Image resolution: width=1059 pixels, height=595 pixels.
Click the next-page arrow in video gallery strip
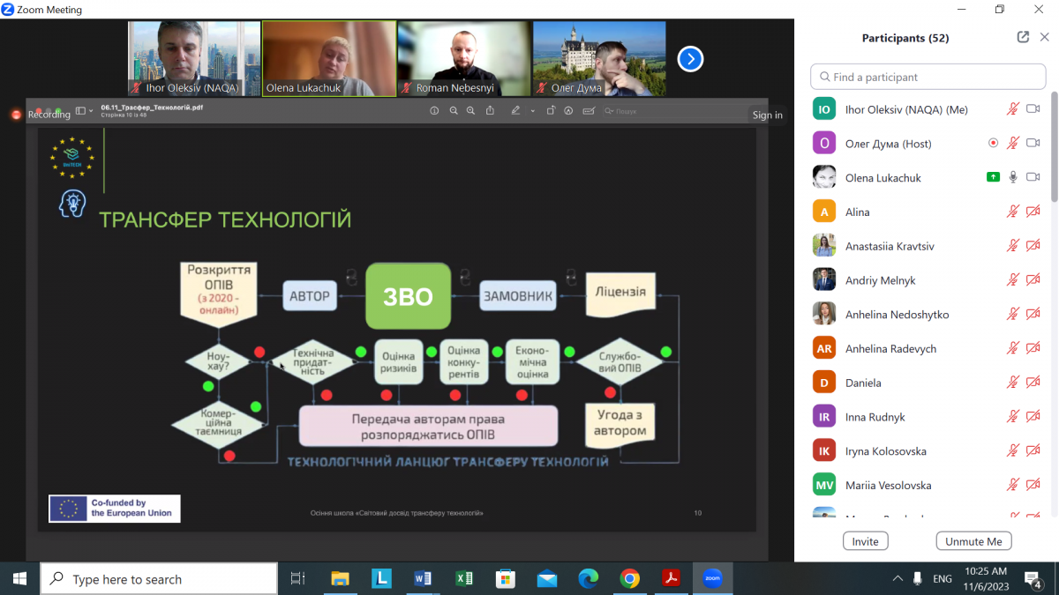[x=690, y=59]
